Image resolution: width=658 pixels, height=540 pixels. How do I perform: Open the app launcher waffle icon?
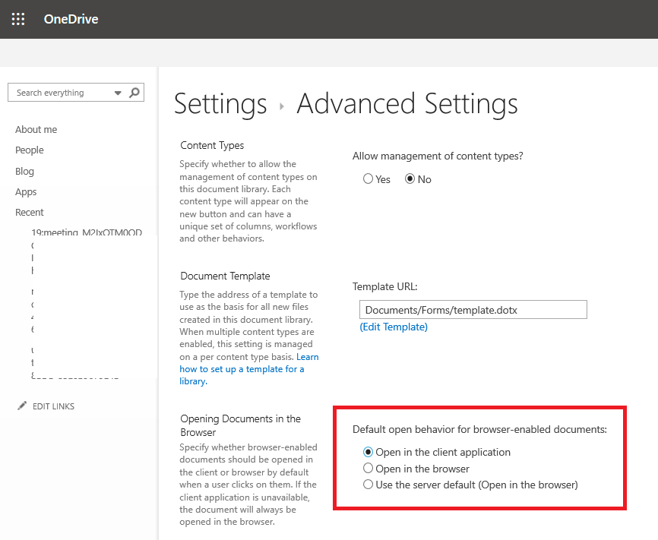[17, 19]
